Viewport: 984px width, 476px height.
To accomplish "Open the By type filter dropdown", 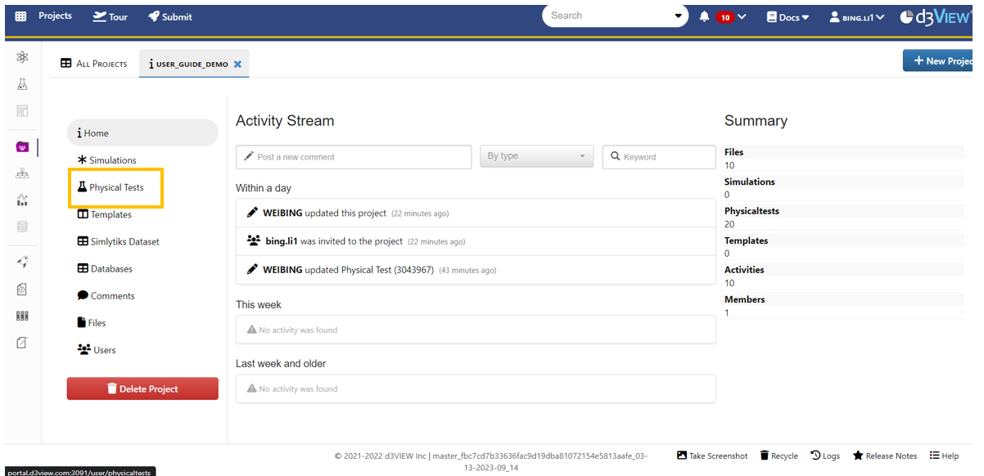I will [x=537, y=156].
